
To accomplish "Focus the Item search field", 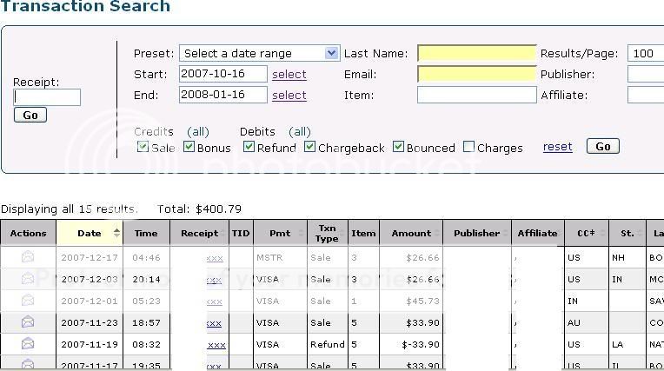I will [x=477, y=95].
